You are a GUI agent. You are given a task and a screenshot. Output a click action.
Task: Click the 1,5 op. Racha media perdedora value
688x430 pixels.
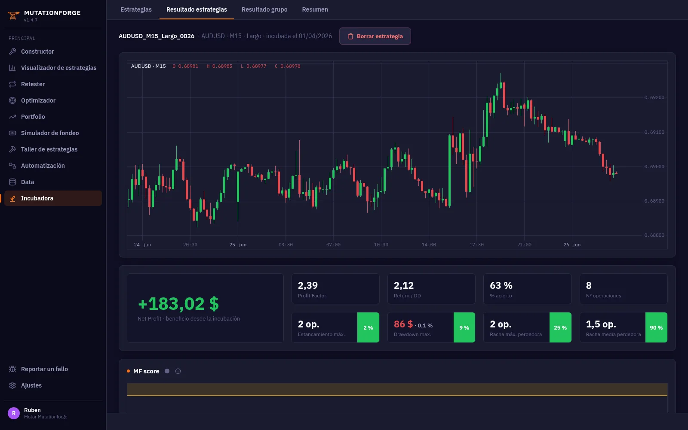(601, 324)
